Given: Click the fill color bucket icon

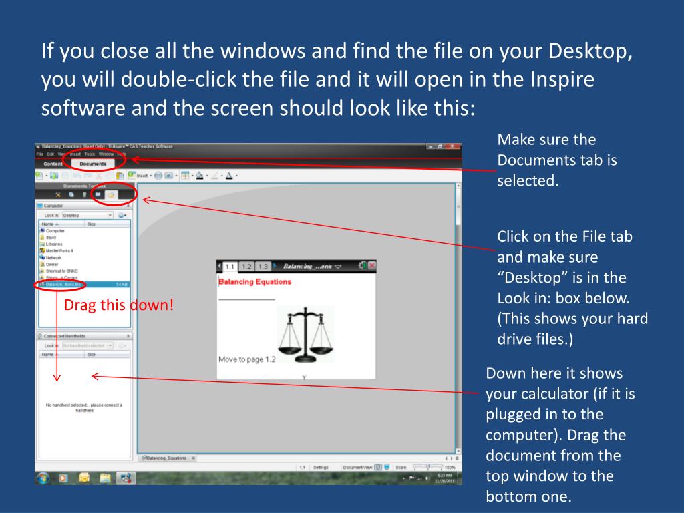Looking at the screenshot, I should coord(200,176).
